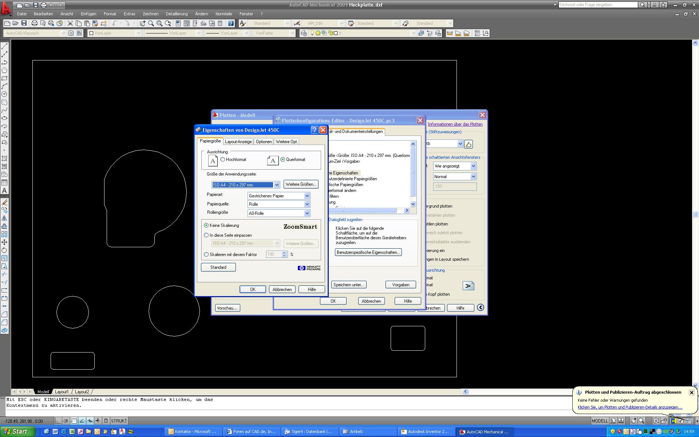Open the Zeichnen menu

click(x=150, y=14)
